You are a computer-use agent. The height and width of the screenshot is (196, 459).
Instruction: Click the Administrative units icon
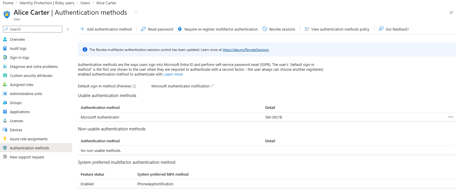pyautogui.click(x=5, y=94)
